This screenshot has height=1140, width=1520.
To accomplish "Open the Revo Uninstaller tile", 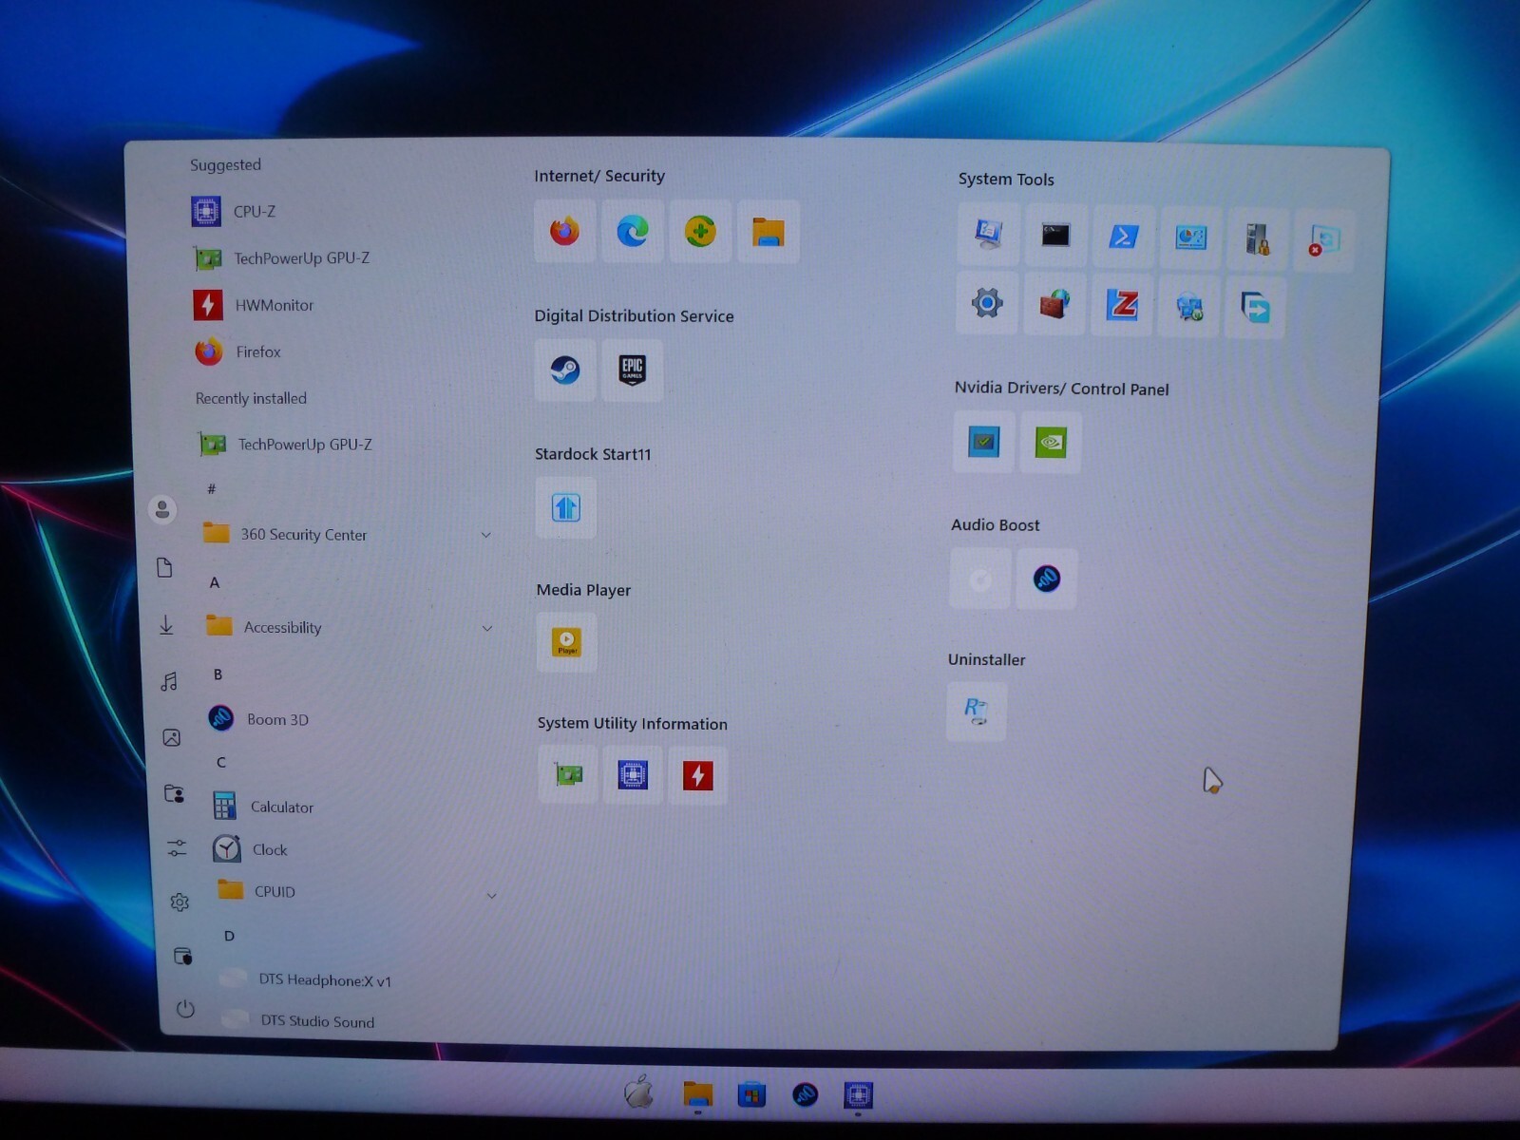I will click(x=977, y=711).
